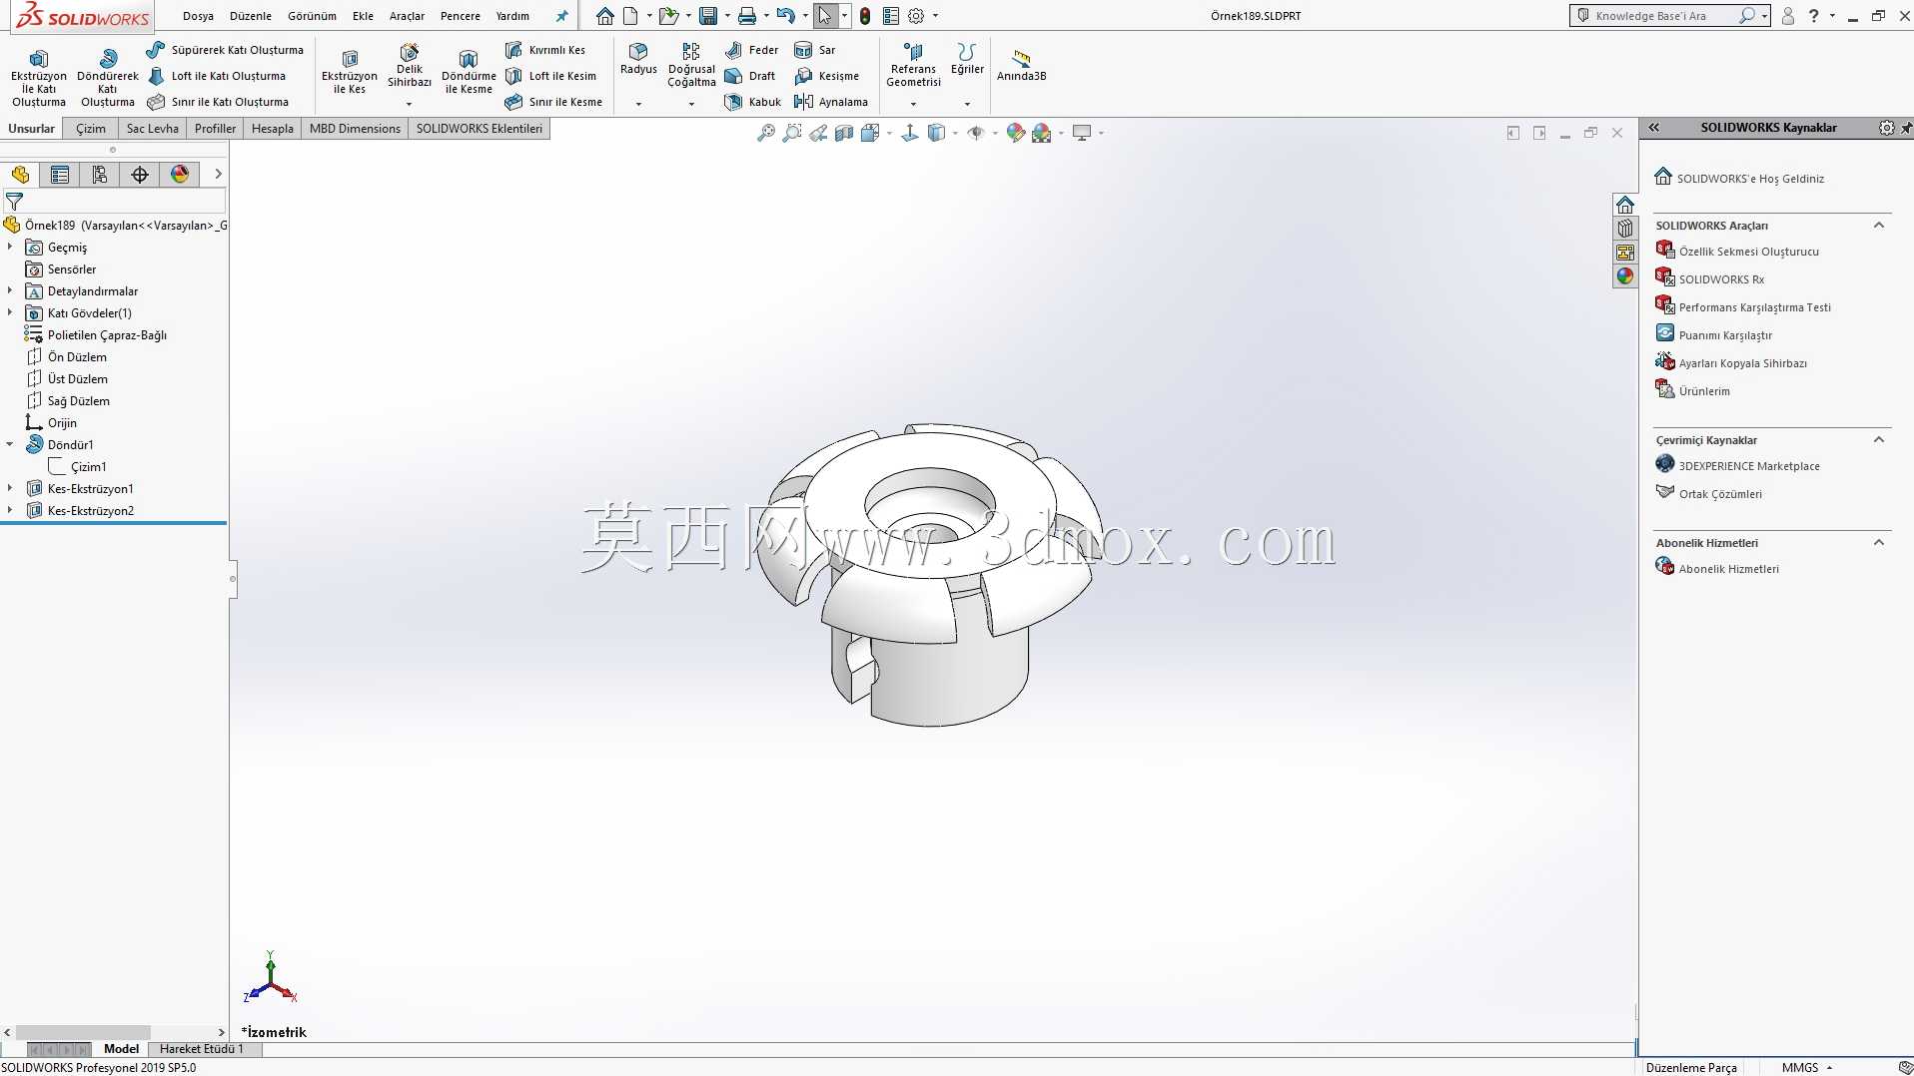Image resolution: width=1914 pixels, height=1076 pixels.
Task: Open DimXpertManager tab icon
Action: pos(140,175)
